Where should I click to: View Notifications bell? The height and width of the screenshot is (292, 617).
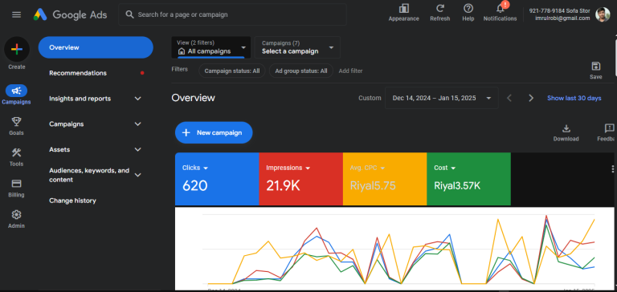[x=501, y=12]
